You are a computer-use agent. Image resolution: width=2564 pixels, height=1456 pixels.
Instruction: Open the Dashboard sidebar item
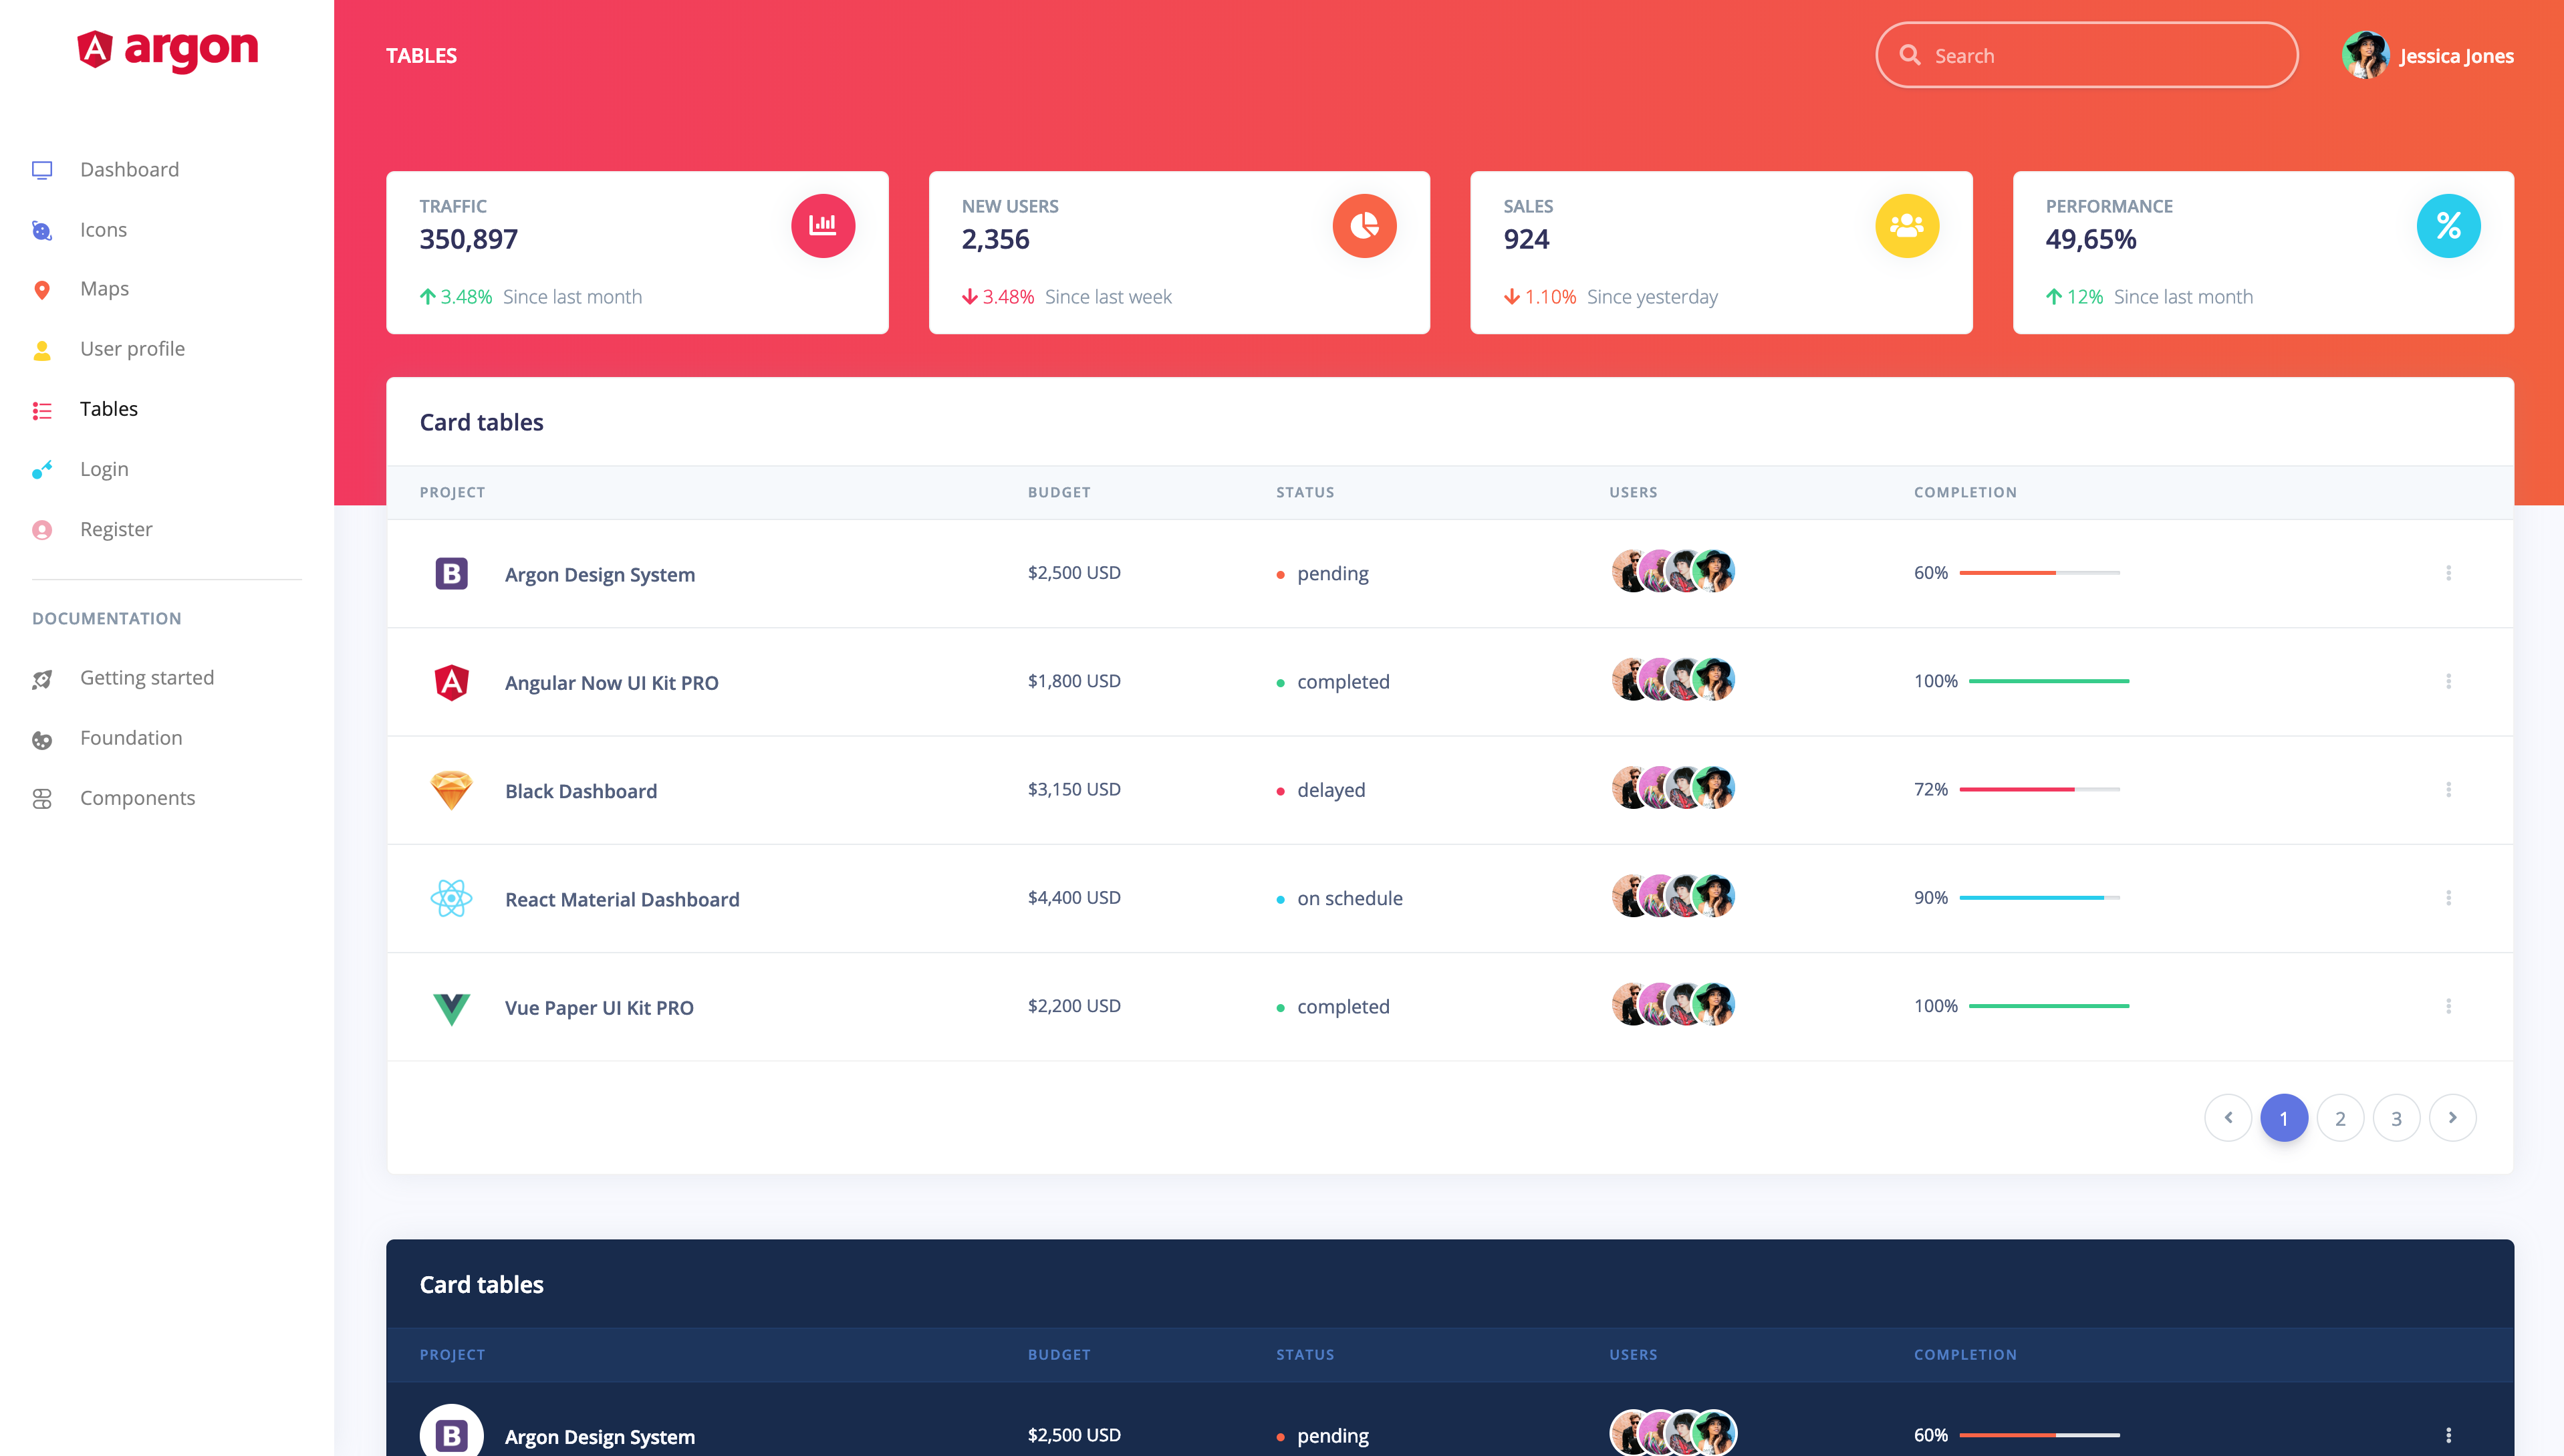(x=129, y=169)
